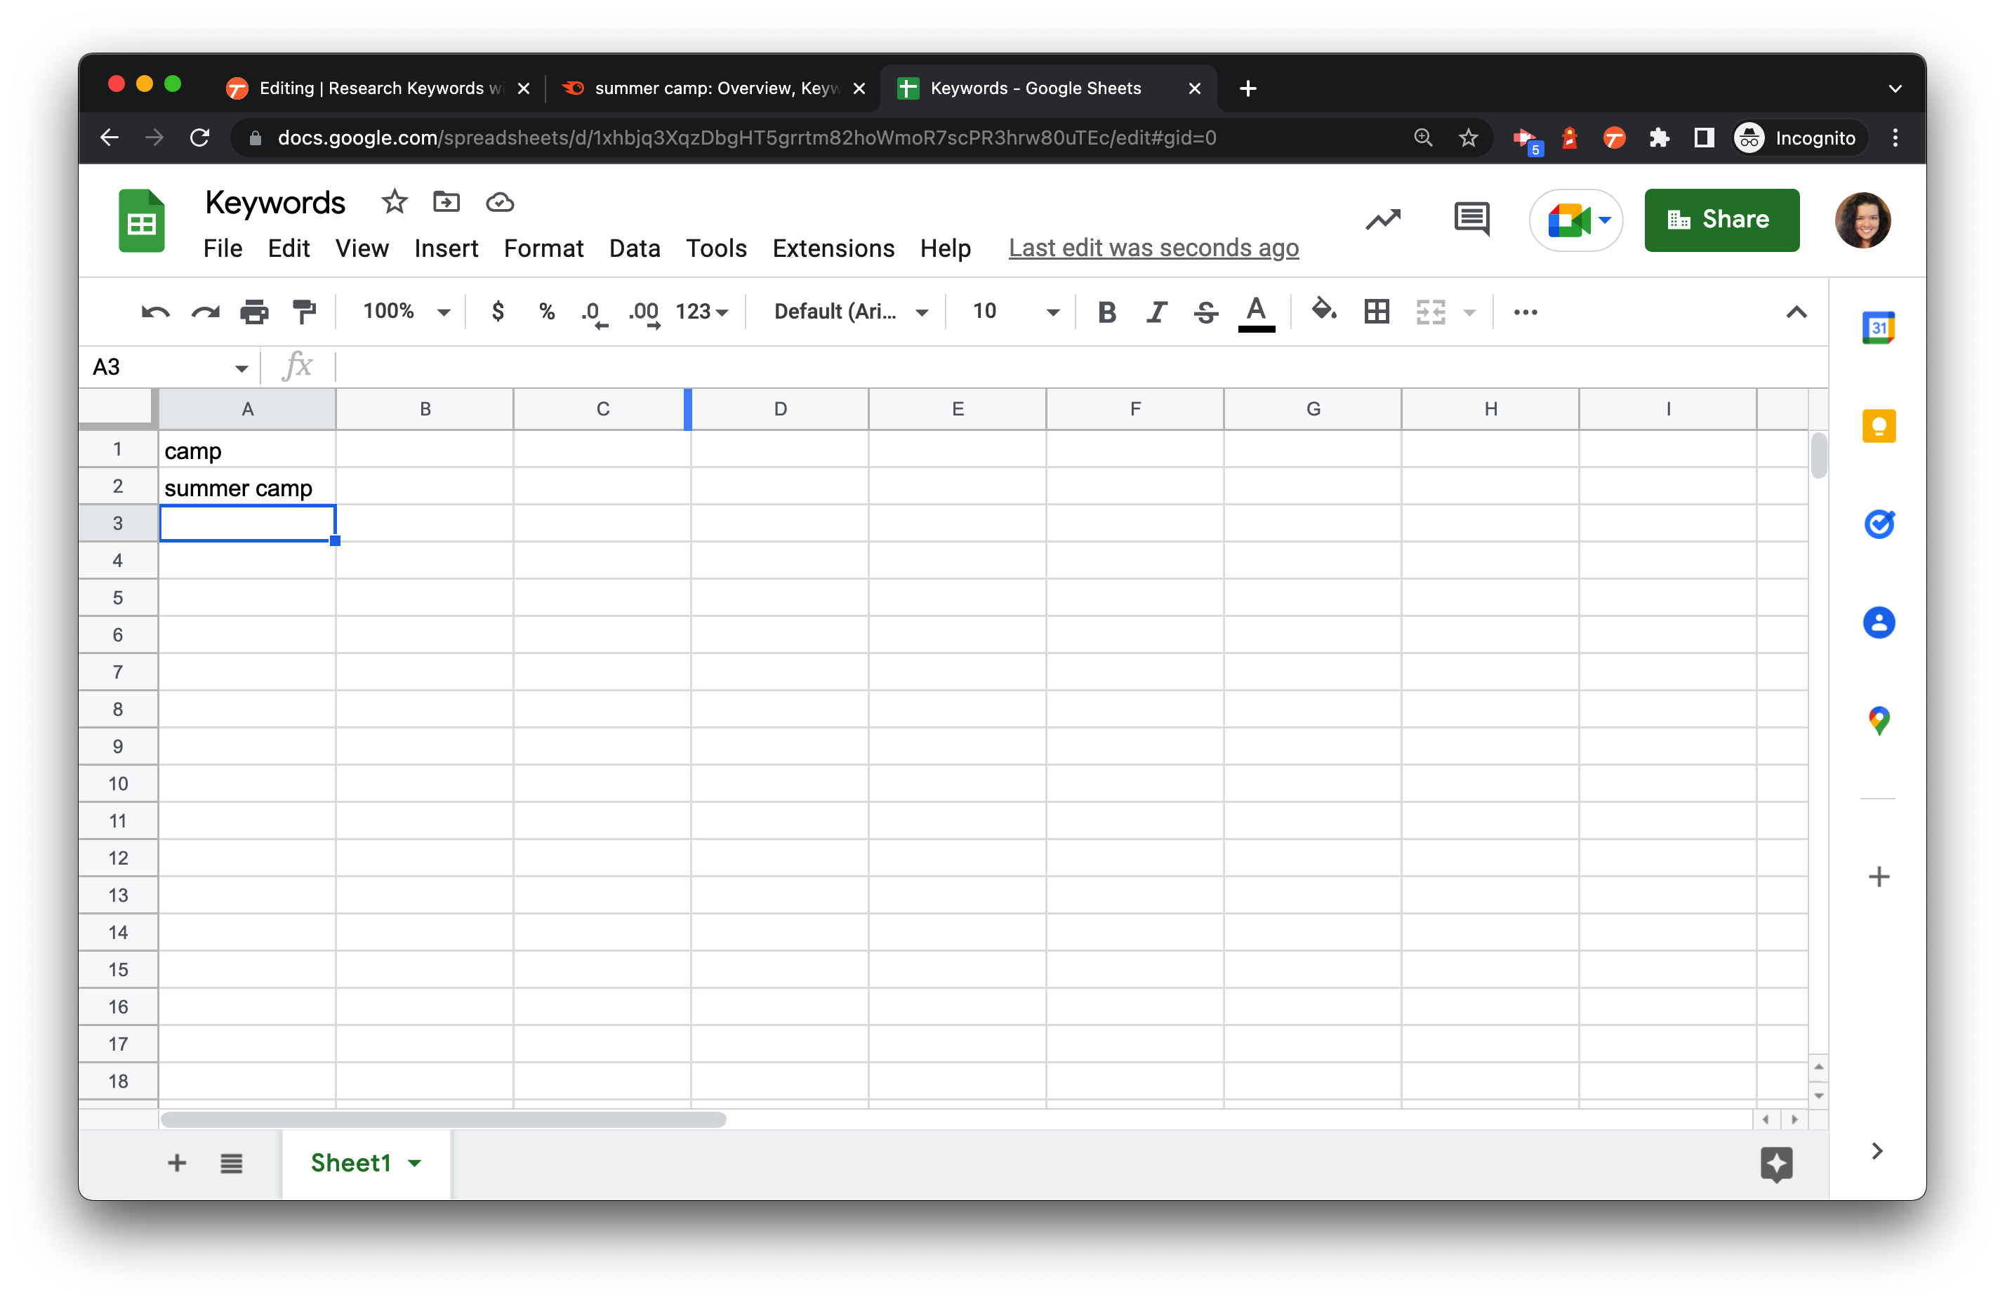Format as currency with dollar icon
This screenshot has height=1304, width=2005.
[x=498, y=312]
